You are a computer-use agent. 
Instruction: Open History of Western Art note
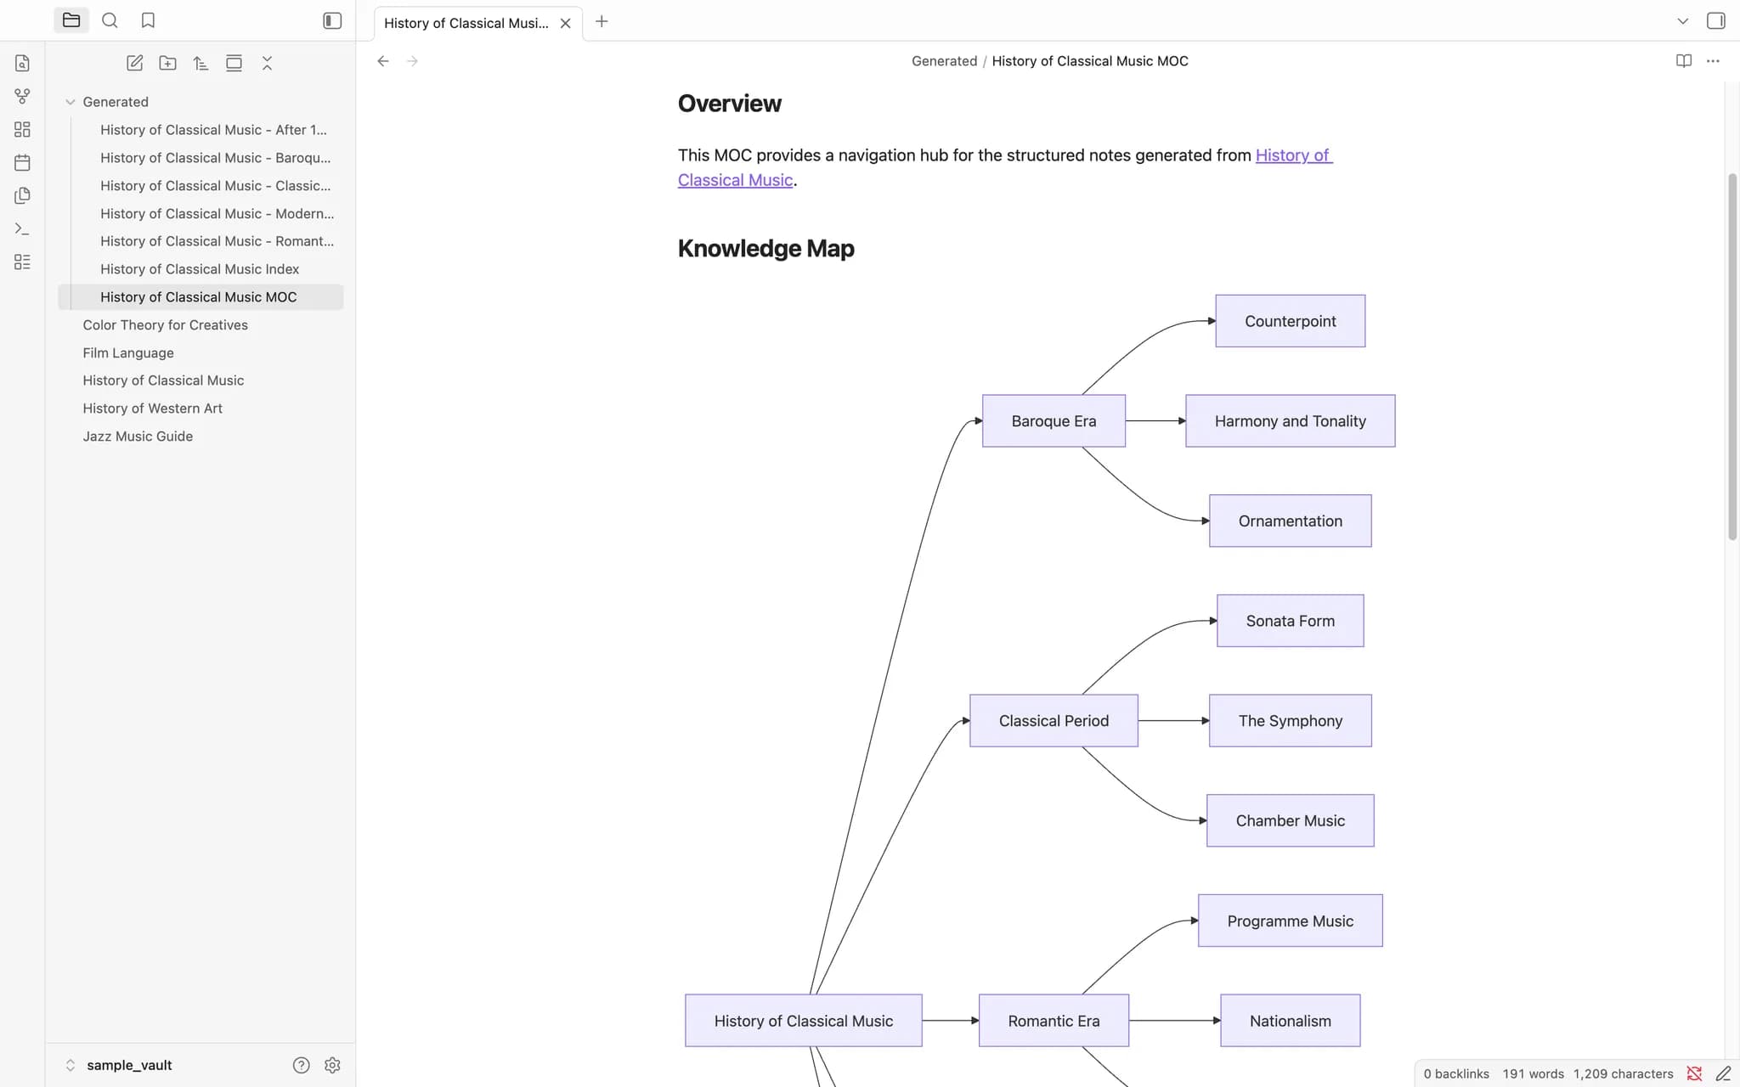pyautogui.click(x=201, y=408)
